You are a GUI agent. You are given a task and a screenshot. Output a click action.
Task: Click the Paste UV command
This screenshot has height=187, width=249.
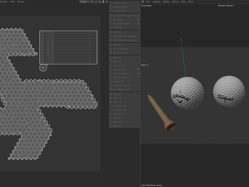pos(125,98)
